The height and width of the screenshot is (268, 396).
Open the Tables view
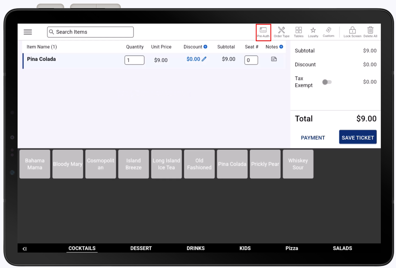299,32
